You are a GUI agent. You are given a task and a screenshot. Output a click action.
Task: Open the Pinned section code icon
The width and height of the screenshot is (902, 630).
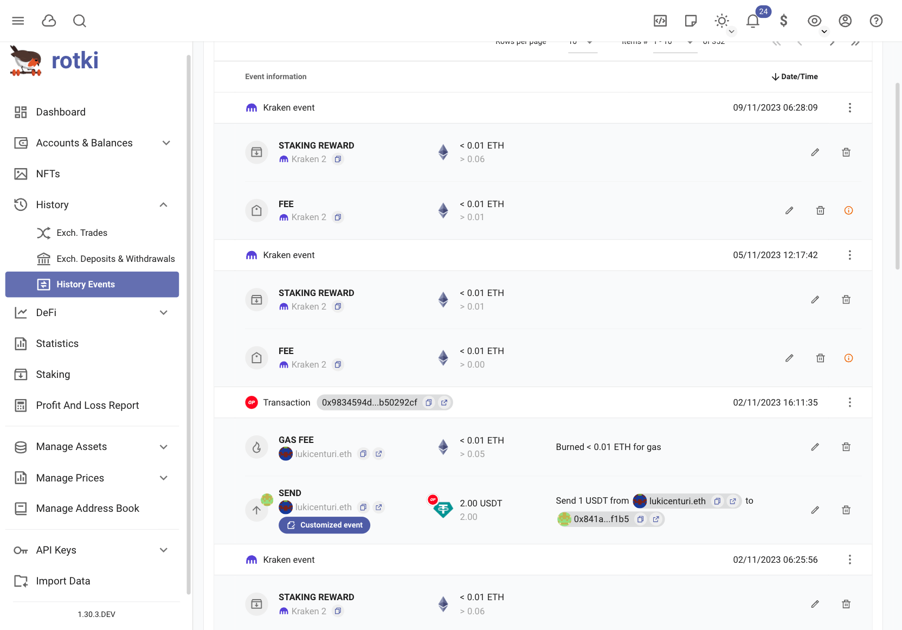660,21
